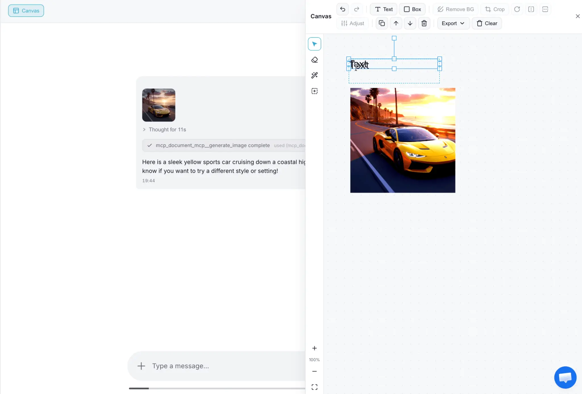Zoom out the canvas with minus icon
The width and height of the screenshot is (582, 394).
pos(314,371)
